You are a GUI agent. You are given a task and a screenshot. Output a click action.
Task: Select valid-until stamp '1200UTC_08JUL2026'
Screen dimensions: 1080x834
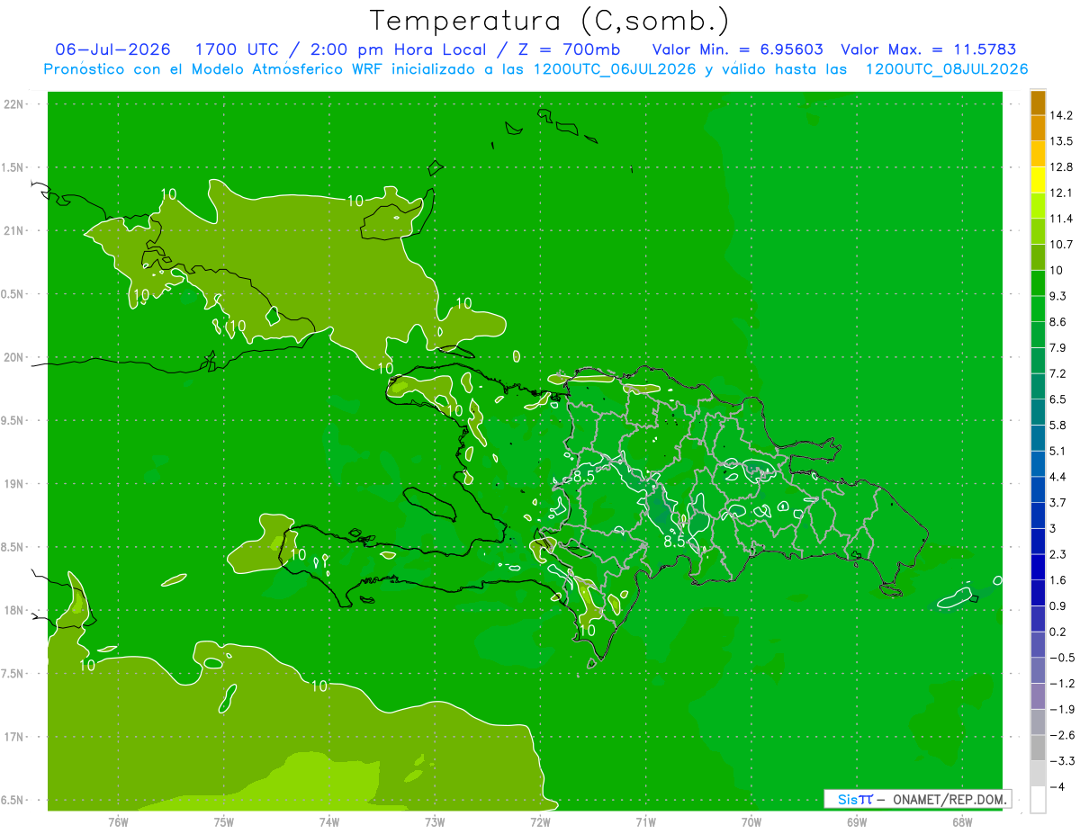pos(947,68)
